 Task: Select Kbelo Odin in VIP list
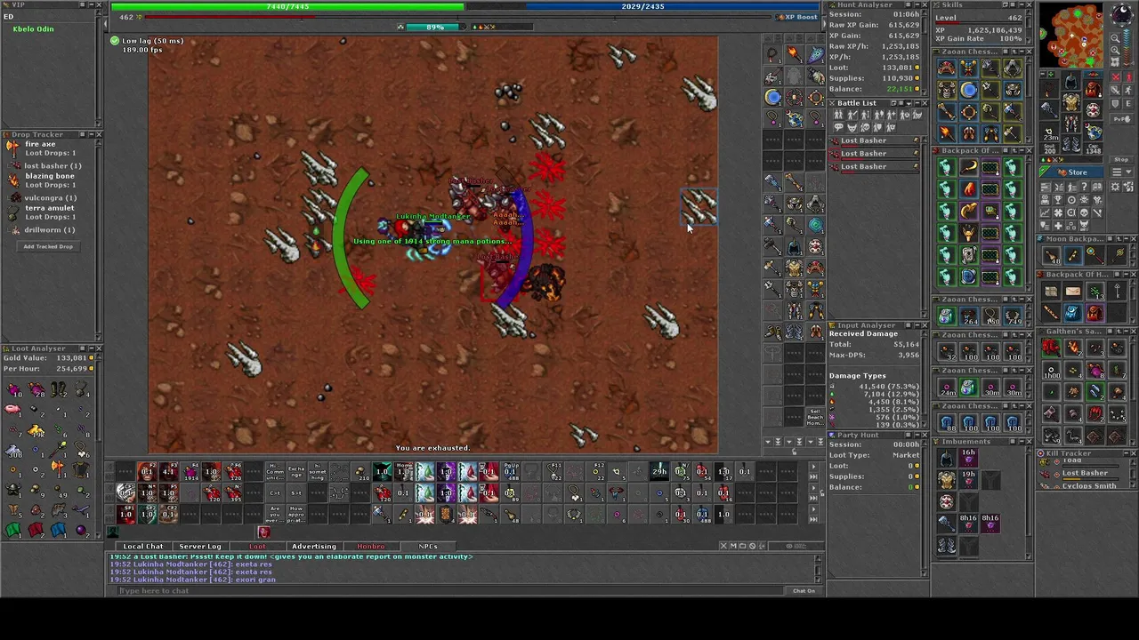click(33, 29)
